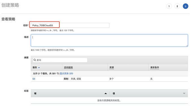Click the 请求条件 column header
Image resolution: width=195 pixels, height=107 pixels.
tap(155, 68)
